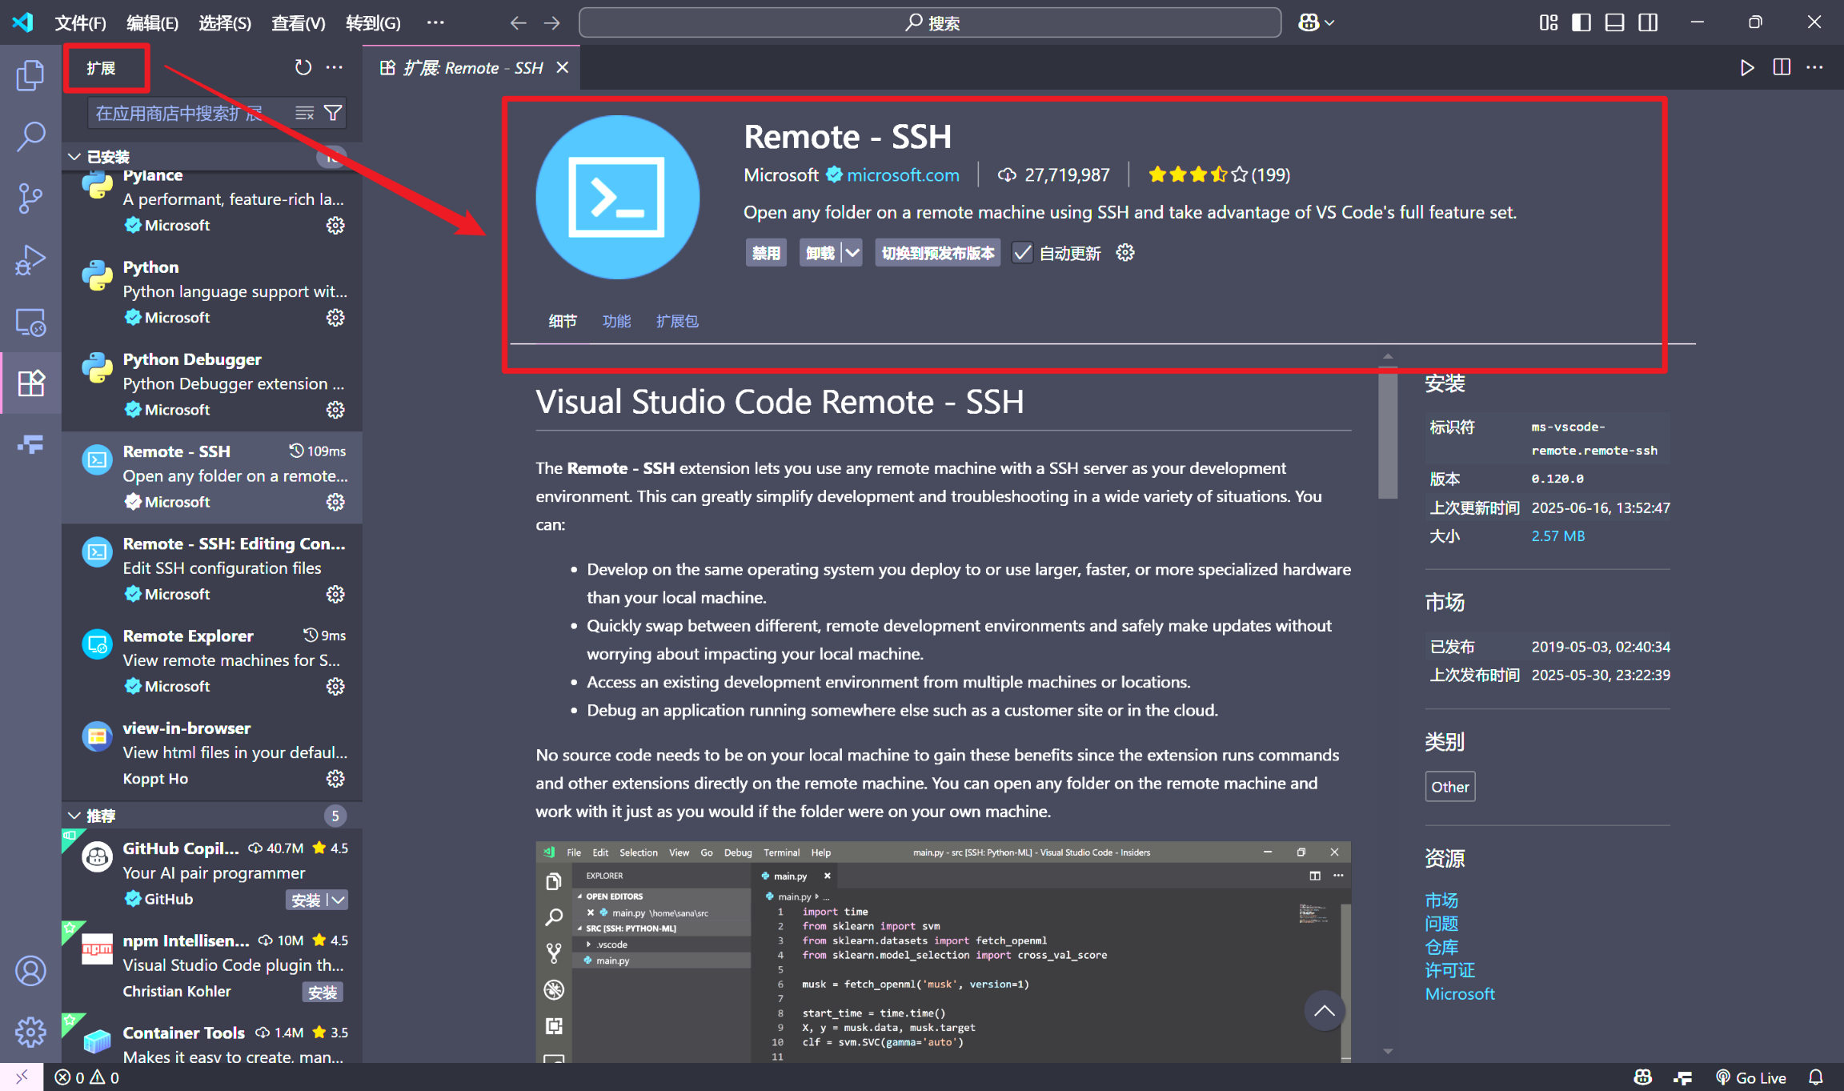Viewport: 1844px width, 1091px height.
Task: Toggle the primary sidebar layout button
Action: click(1581, 22)
